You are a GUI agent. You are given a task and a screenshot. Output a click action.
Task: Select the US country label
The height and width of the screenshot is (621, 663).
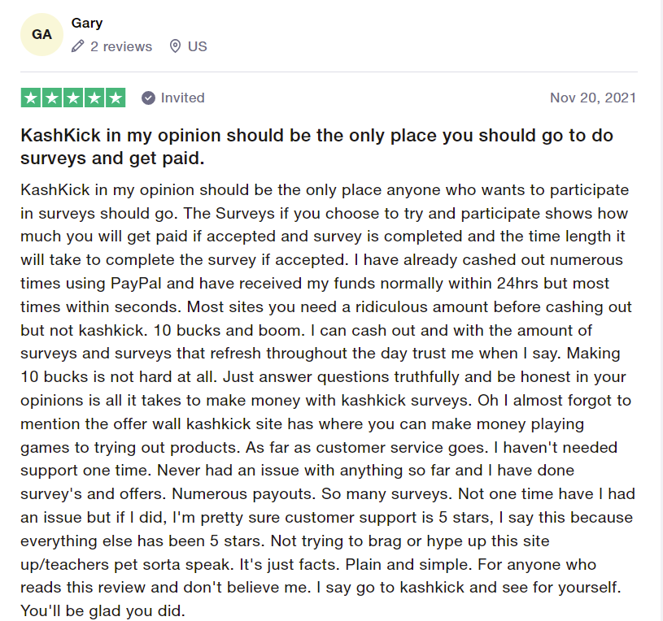198,46
